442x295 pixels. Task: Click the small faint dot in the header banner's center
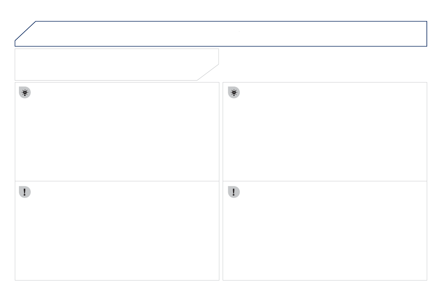click(x=239, y=32)
